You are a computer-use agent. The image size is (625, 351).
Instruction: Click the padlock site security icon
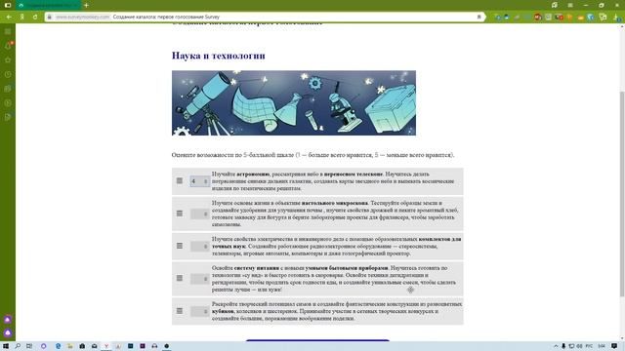point(50,18)
